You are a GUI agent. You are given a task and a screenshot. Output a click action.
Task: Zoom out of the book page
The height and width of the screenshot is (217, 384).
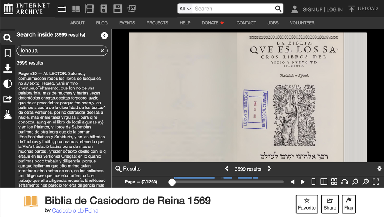point(355,182)
